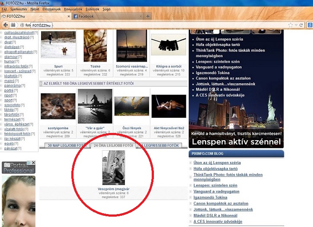Open blog link Úton az új Lenspen széria
Viewport: 313px width, 227px height.
[217, 163]
